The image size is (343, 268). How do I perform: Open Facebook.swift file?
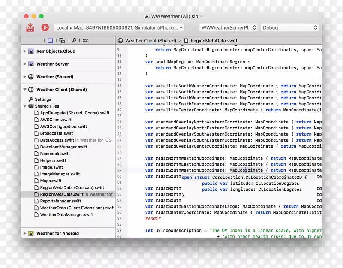tap(55, 154)
